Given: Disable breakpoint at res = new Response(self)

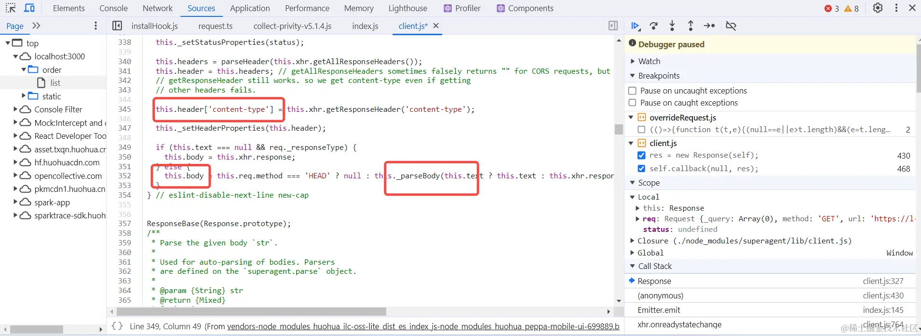Looking at the screenshot, I should coord(641,155).
